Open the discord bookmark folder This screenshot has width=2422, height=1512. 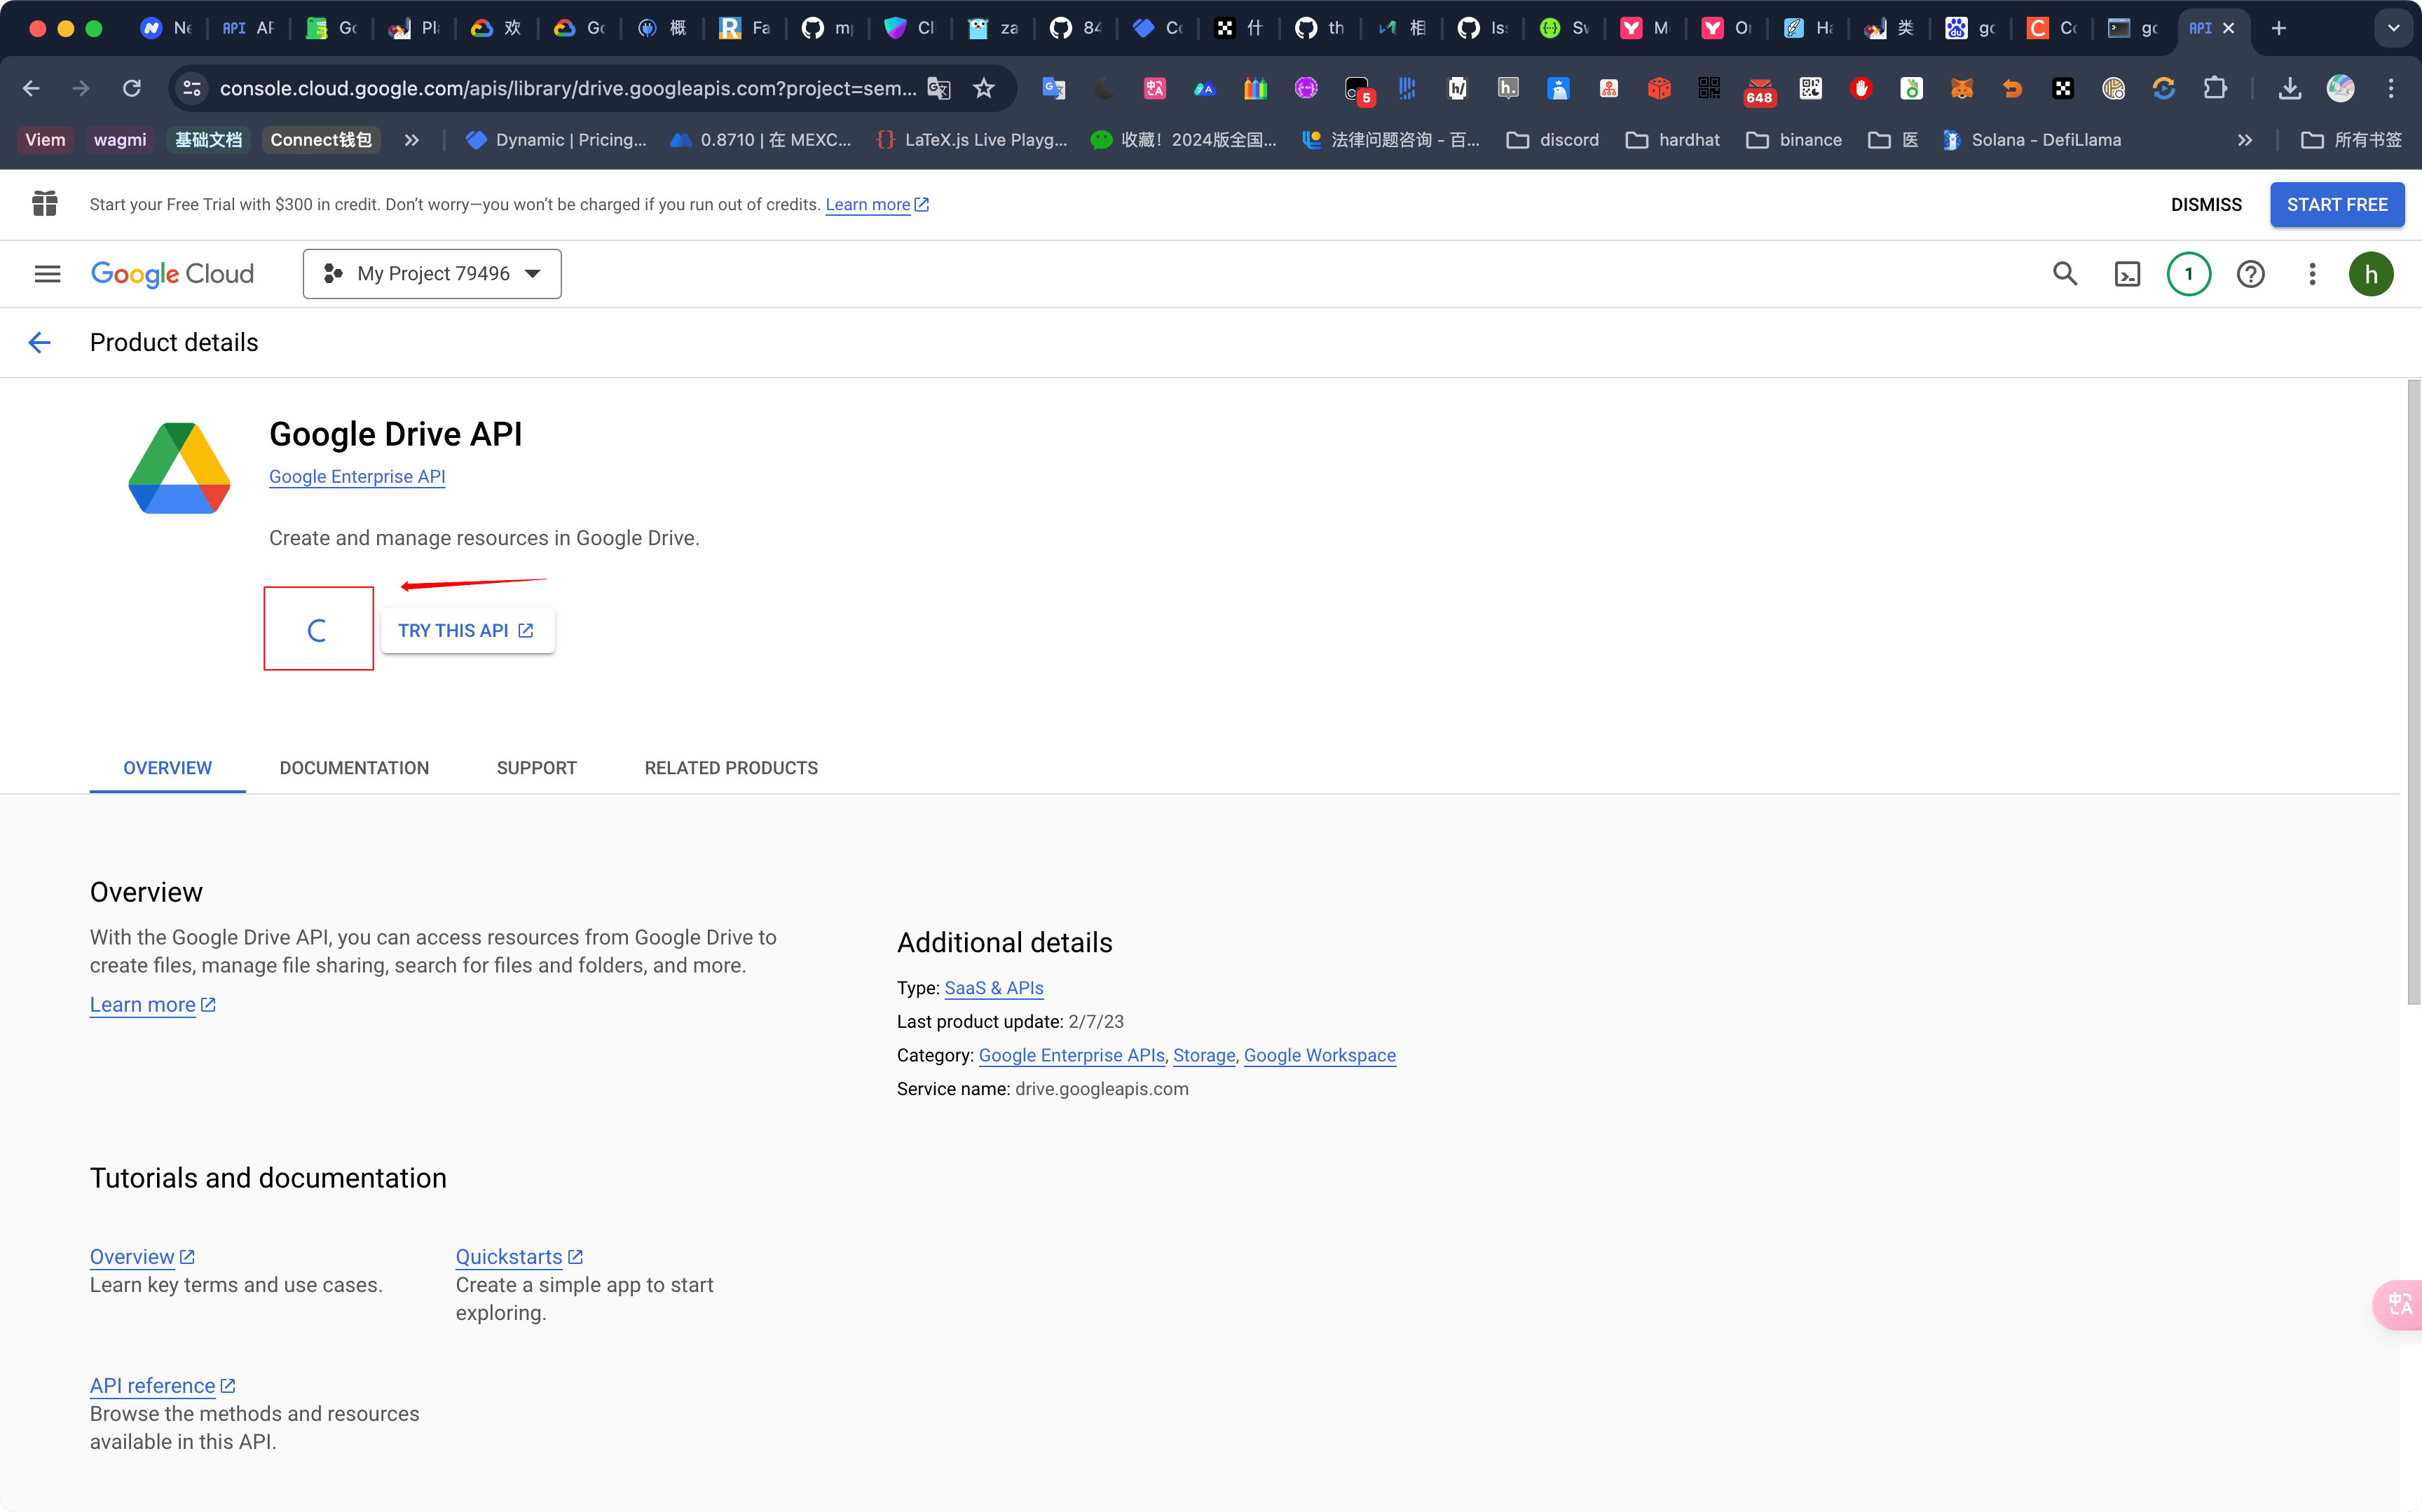[x=1553, y=140]
